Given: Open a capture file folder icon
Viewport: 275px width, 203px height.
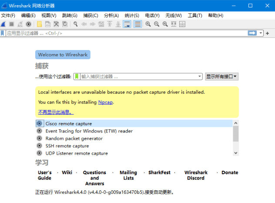Looking at the screenshot, I should click(x=39, y=24).
